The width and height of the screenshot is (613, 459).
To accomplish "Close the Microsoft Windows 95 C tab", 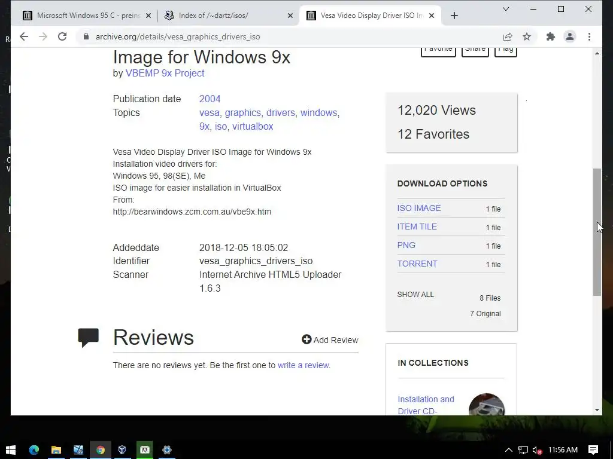I will pos(148,16).
